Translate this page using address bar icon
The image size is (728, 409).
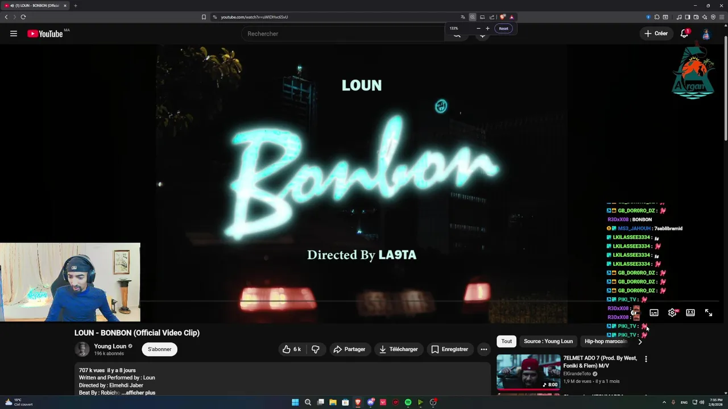coord(463,17)
